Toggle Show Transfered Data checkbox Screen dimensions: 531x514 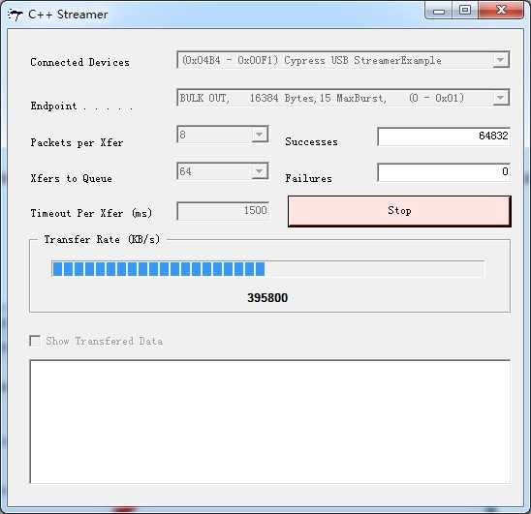click(35, 341)
